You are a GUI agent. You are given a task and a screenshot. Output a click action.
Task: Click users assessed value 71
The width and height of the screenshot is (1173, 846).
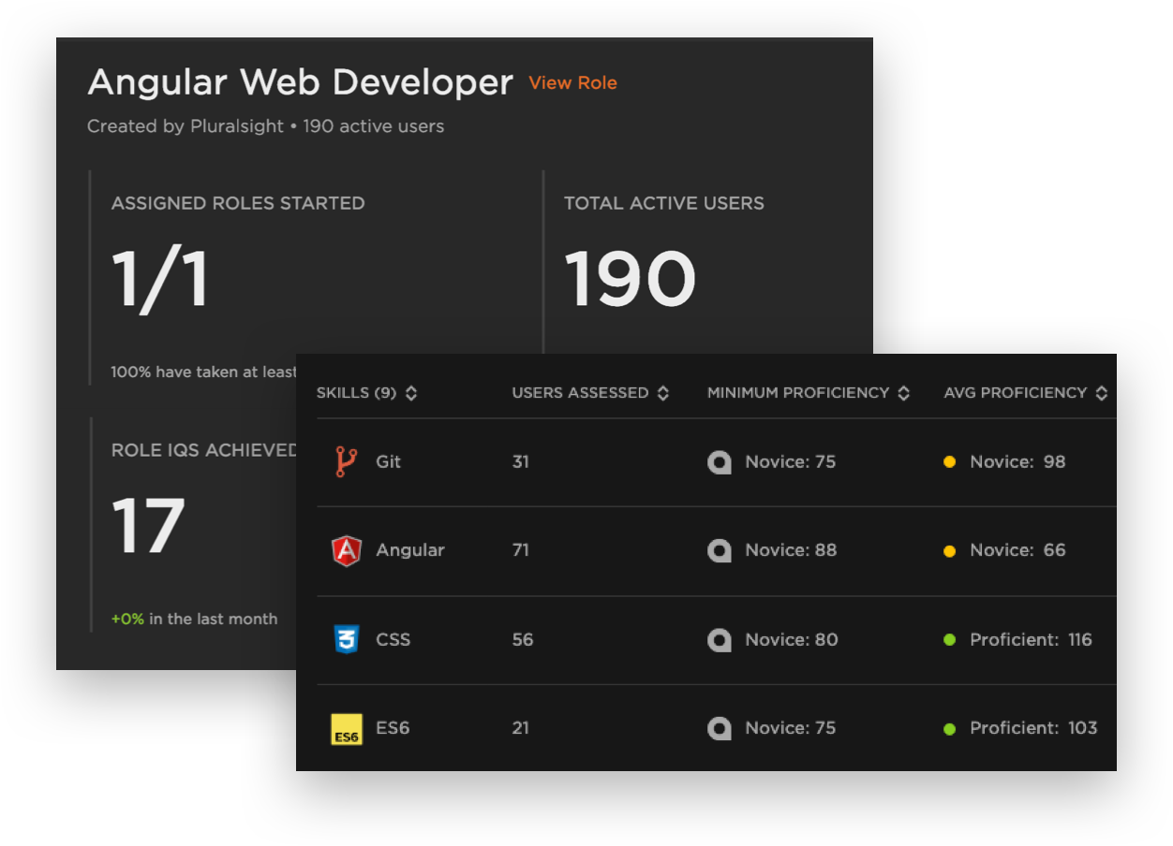521,550
